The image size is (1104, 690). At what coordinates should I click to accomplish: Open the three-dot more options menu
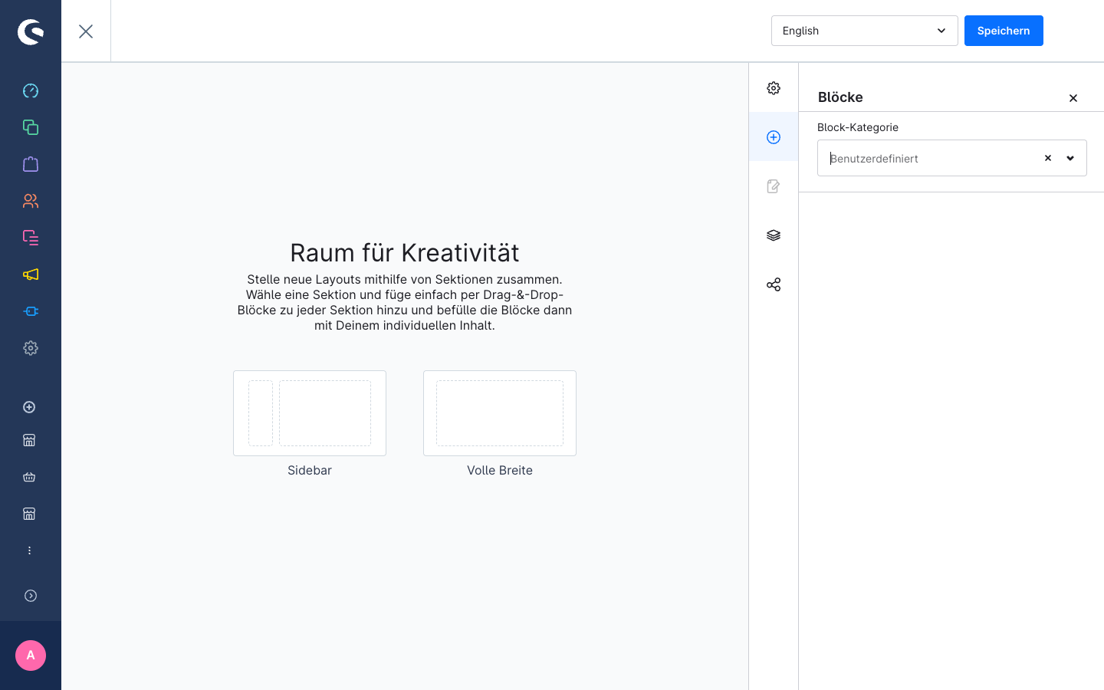coord(29,550)
